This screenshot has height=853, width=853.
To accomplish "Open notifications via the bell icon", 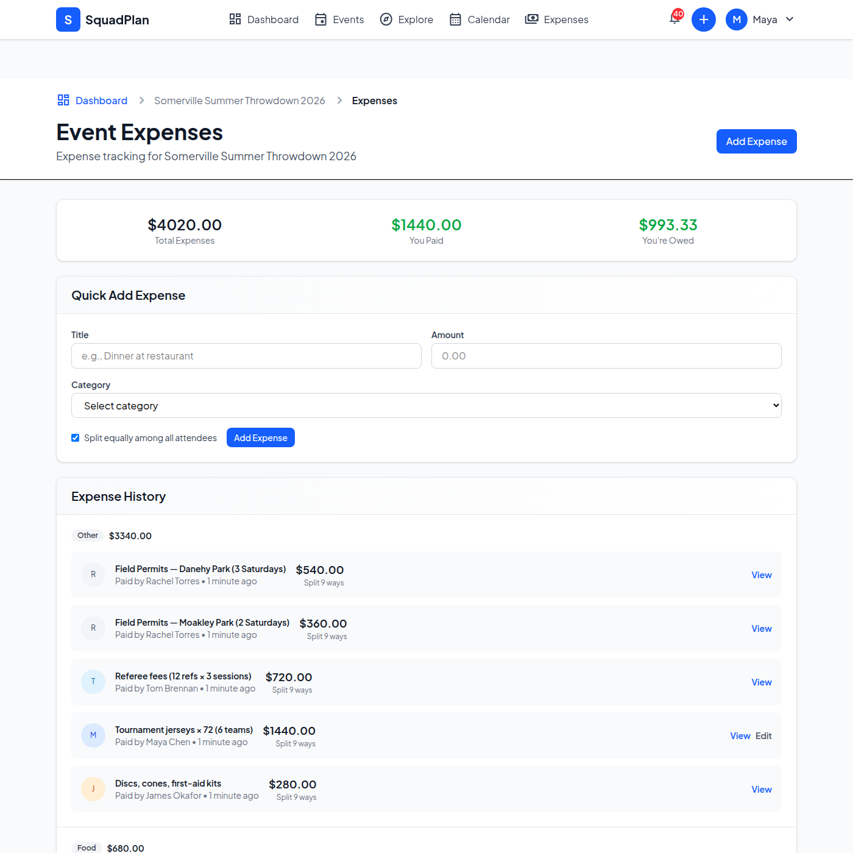I will (x=673, y=19).
